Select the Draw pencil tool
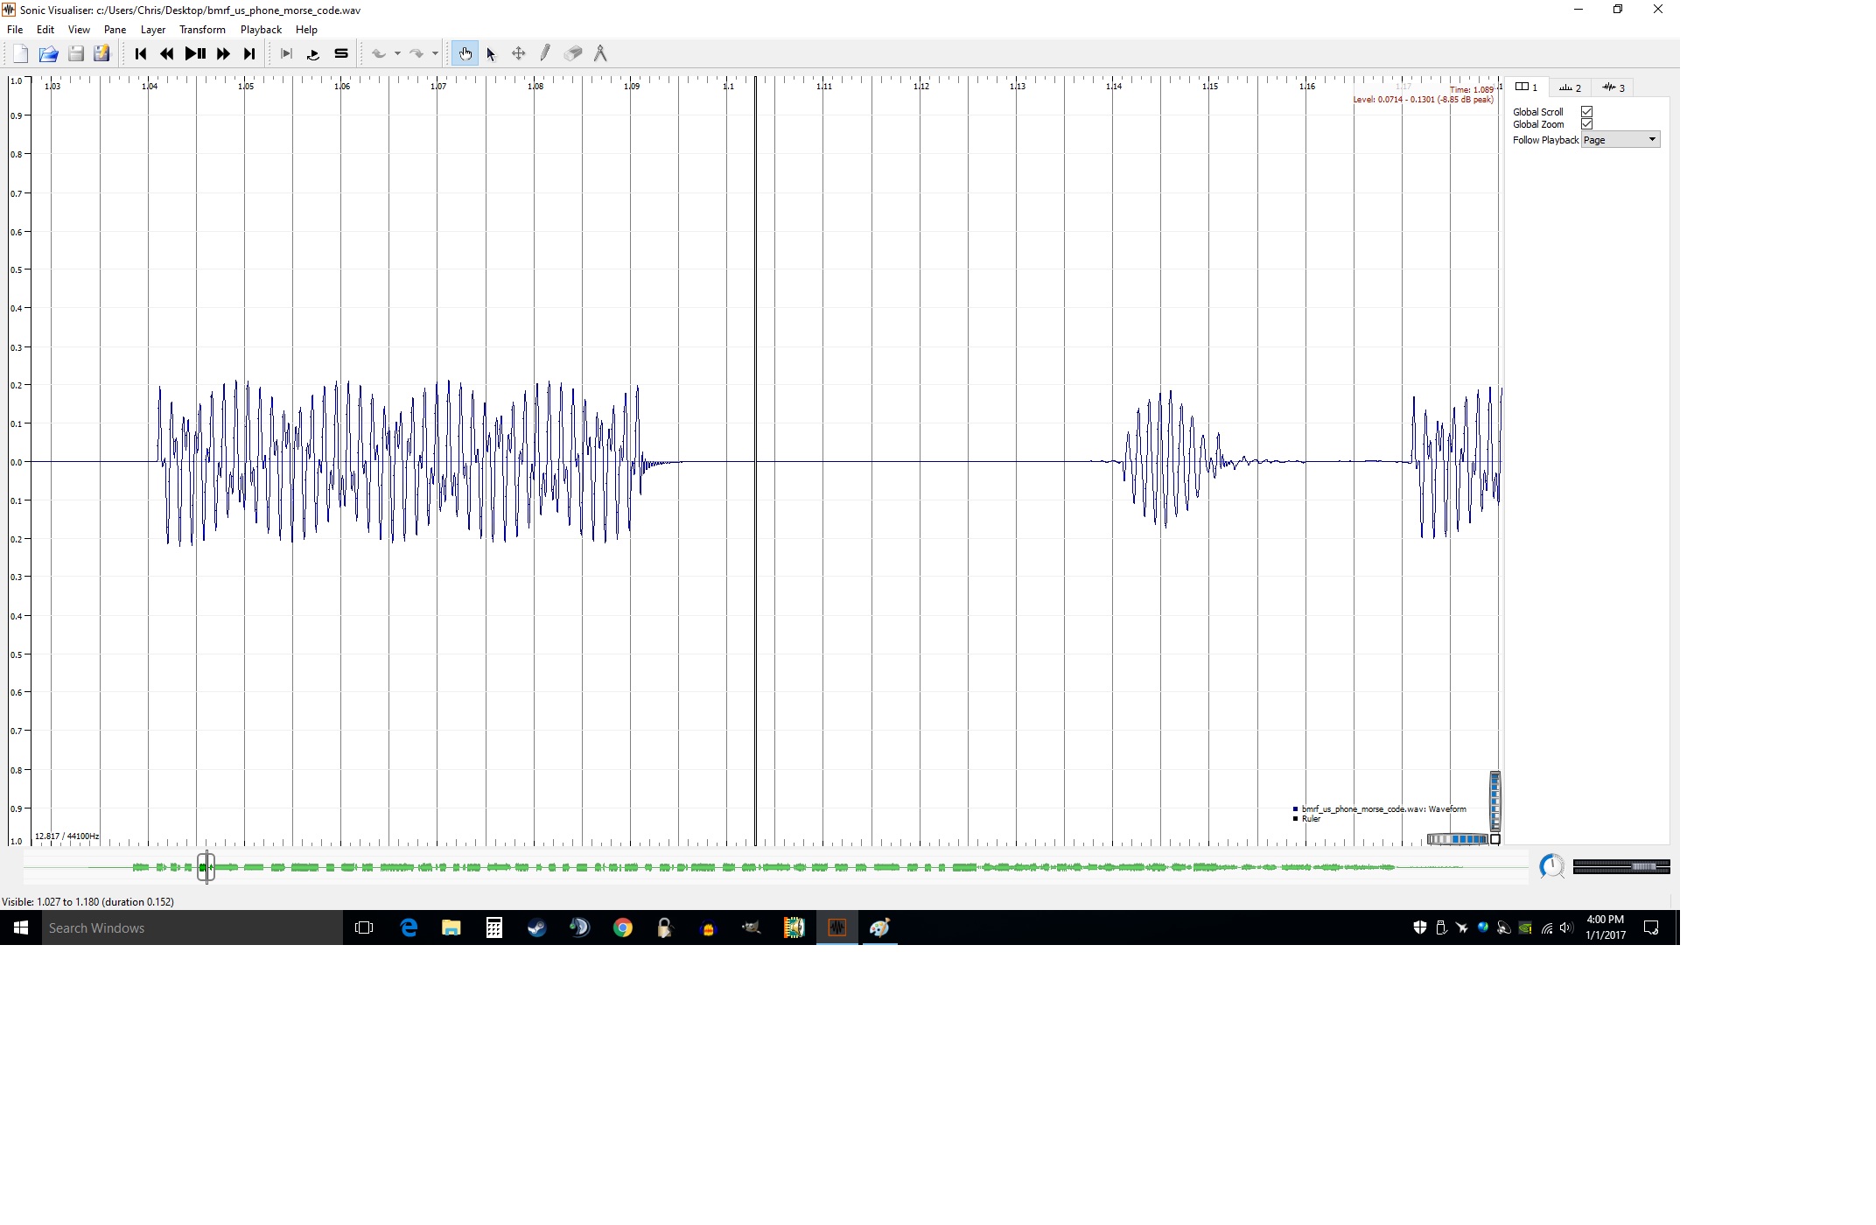The width and height of the screenshot is (1876, 1225). pyautogui.click(x=545, y=53)
